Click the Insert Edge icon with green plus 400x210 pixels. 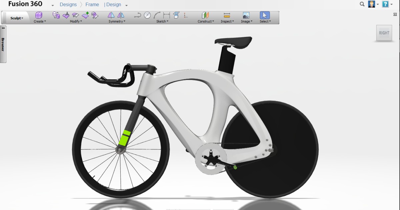pyautogui.click(x=86, y=15)
